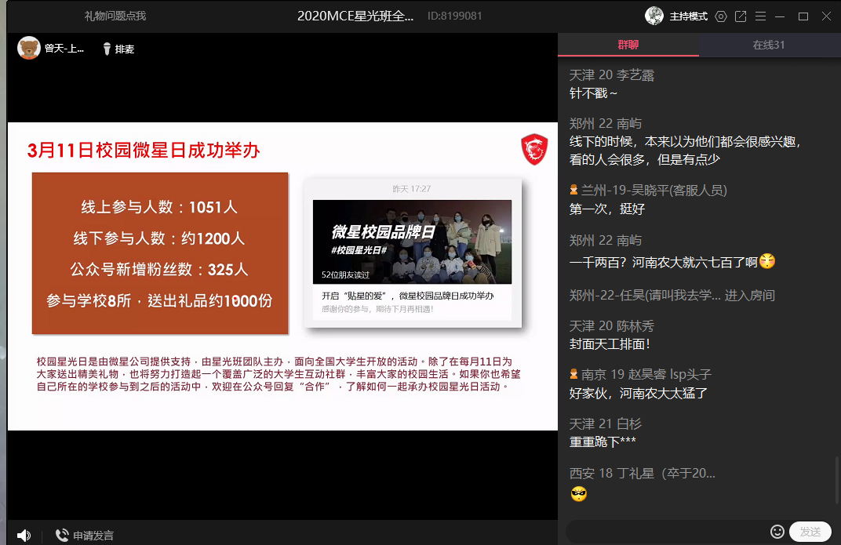Click the 礼物问题点我 link

pyautogui.click(x=115, y=16)
